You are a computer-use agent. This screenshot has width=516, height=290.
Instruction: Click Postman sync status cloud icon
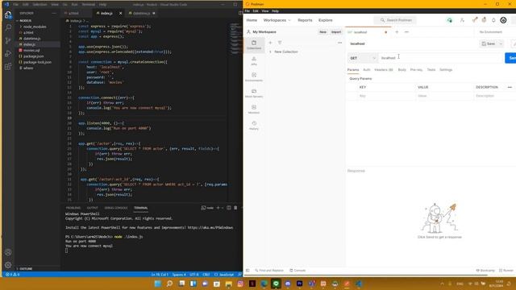click(x=450, y=20)
